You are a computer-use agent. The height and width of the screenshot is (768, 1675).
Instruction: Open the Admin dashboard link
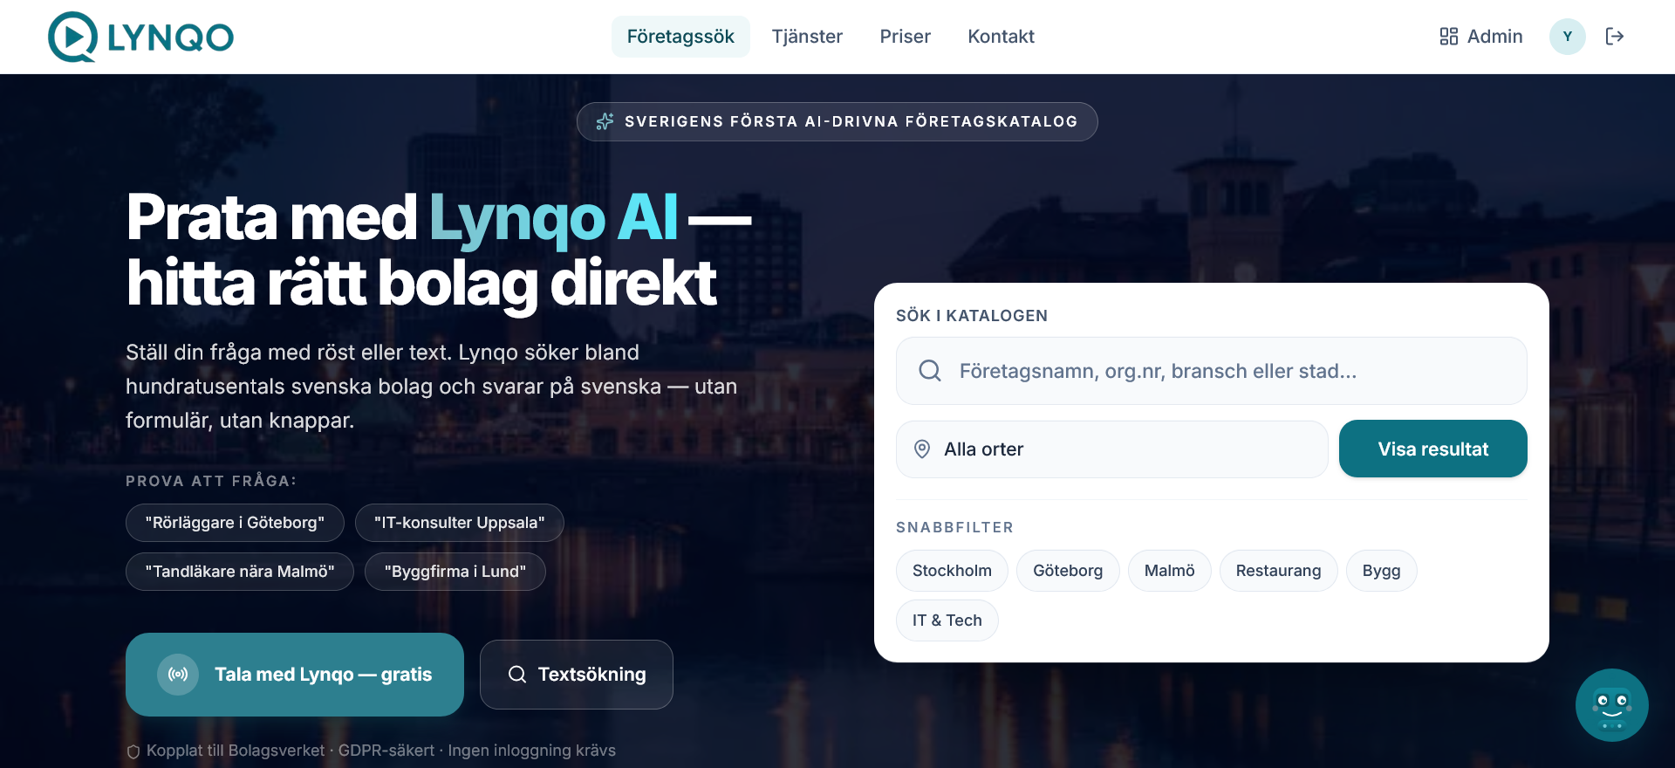[x=1480, y=37]
